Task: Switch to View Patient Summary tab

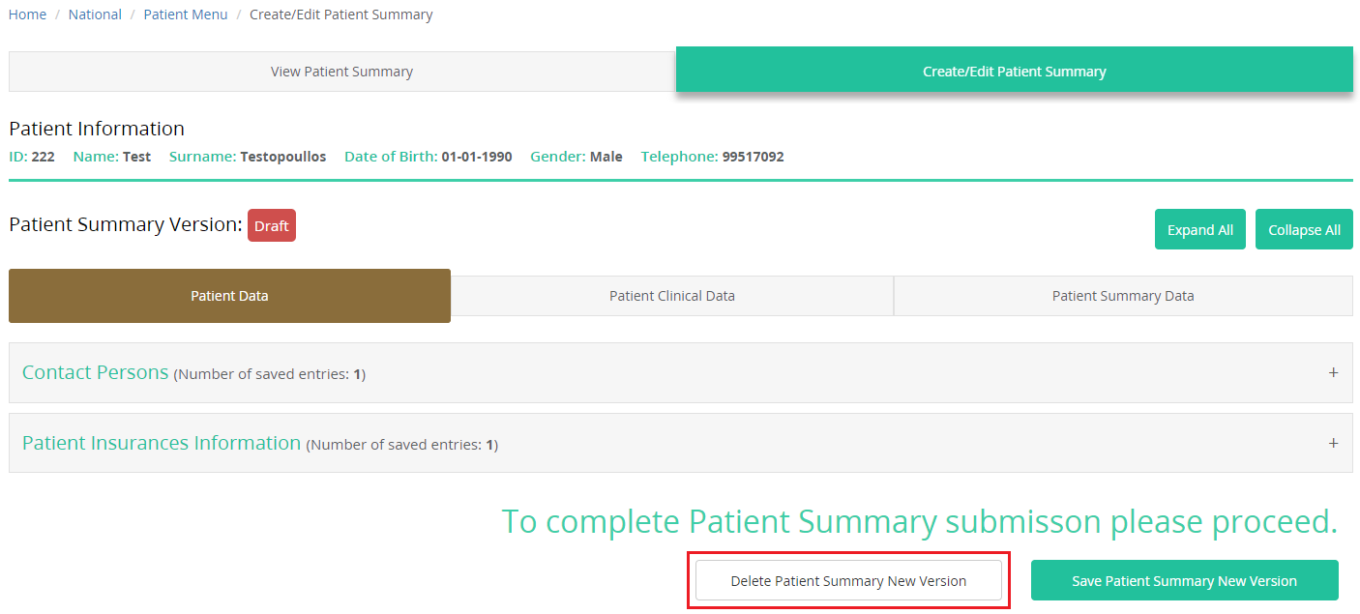Action: click(341, 72)
